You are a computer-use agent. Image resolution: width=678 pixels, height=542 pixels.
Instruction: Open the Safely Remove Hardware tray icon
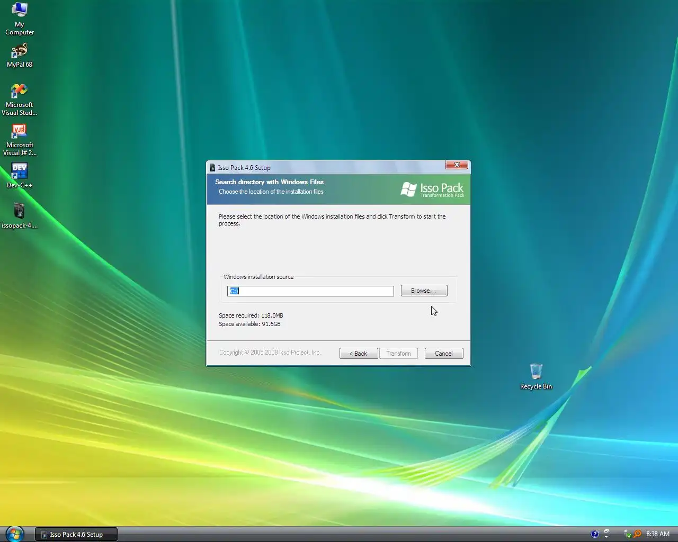coord(627,534)
